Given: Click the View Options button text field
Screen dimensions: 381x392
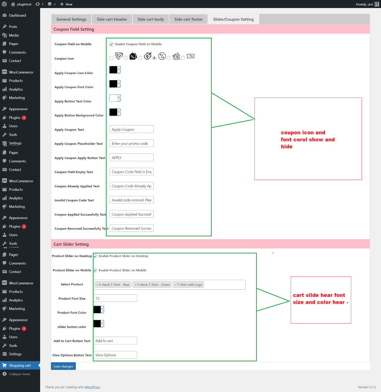Looking at the screenshot, I should (x=115, y=355).
